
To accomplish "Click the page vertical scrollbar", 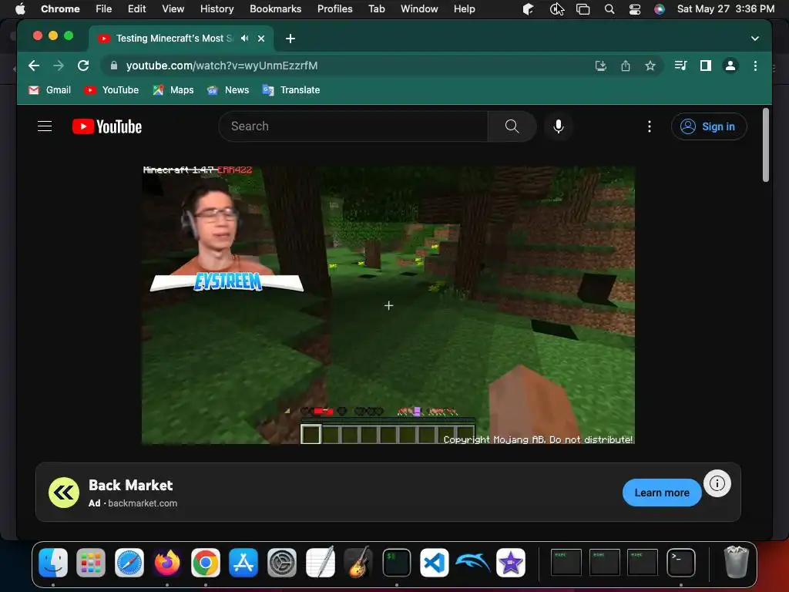I will [765, 145].
